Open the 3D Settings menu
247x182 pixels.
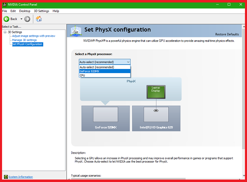coord(42,11)
